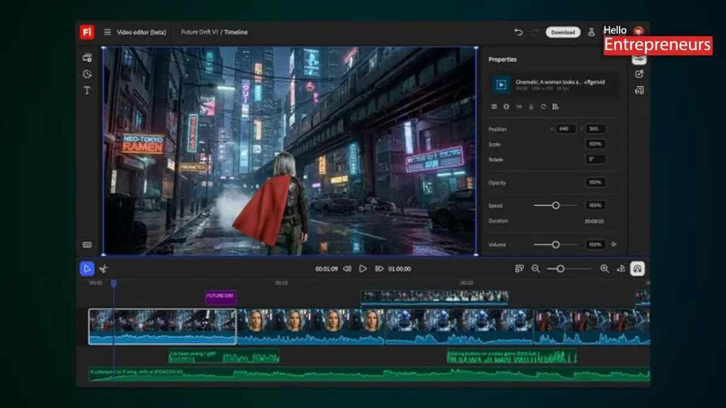Click the Cinematic clip thumbnail in Properties
The width and height of the screenshot is (726, 408).
(501, 84)
